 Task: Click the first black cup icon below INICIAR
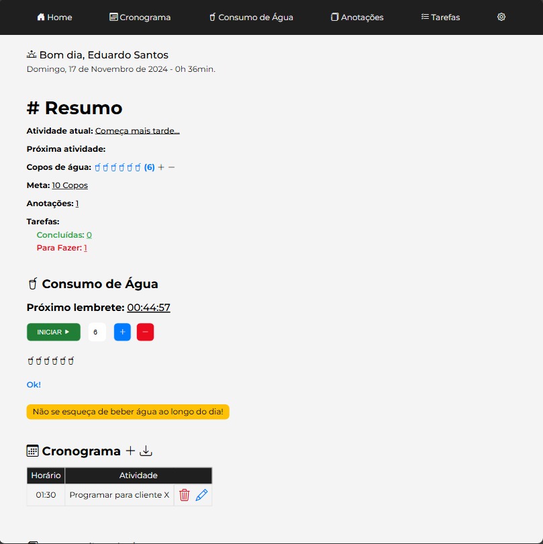(30, 361)
